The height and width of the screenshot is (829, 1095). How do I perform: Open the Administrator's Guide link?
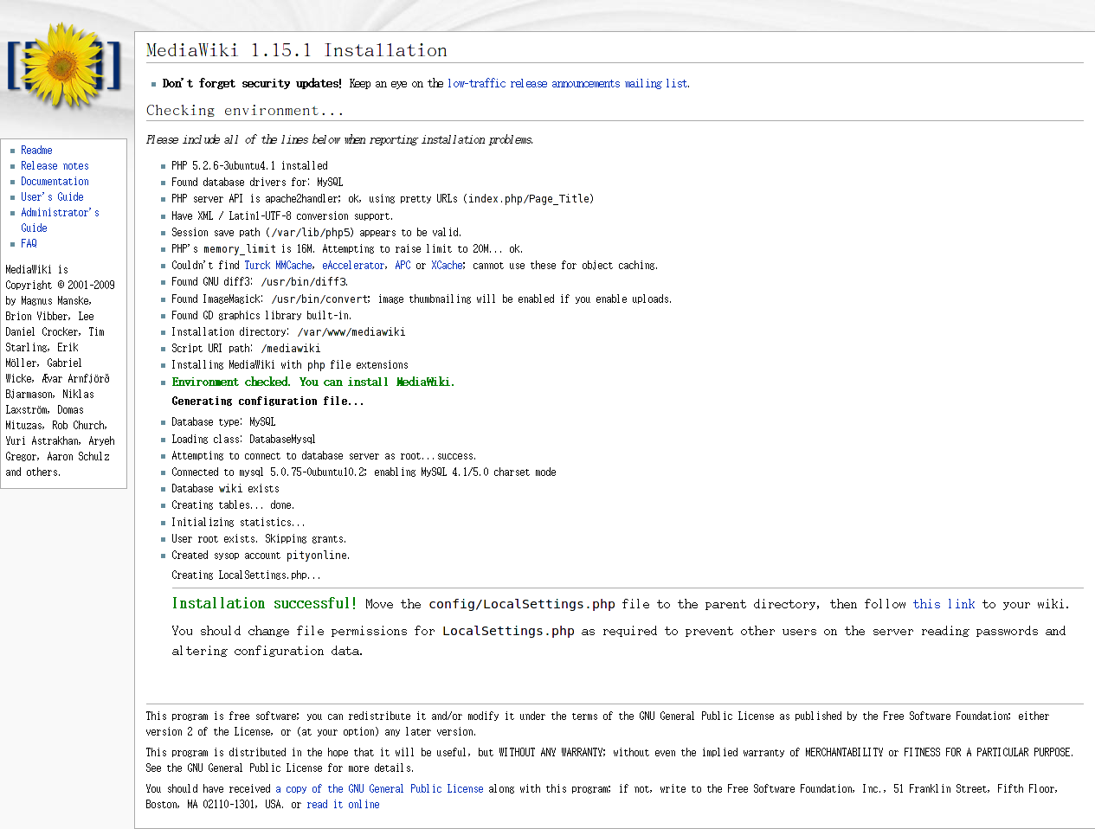click(60, 221)
